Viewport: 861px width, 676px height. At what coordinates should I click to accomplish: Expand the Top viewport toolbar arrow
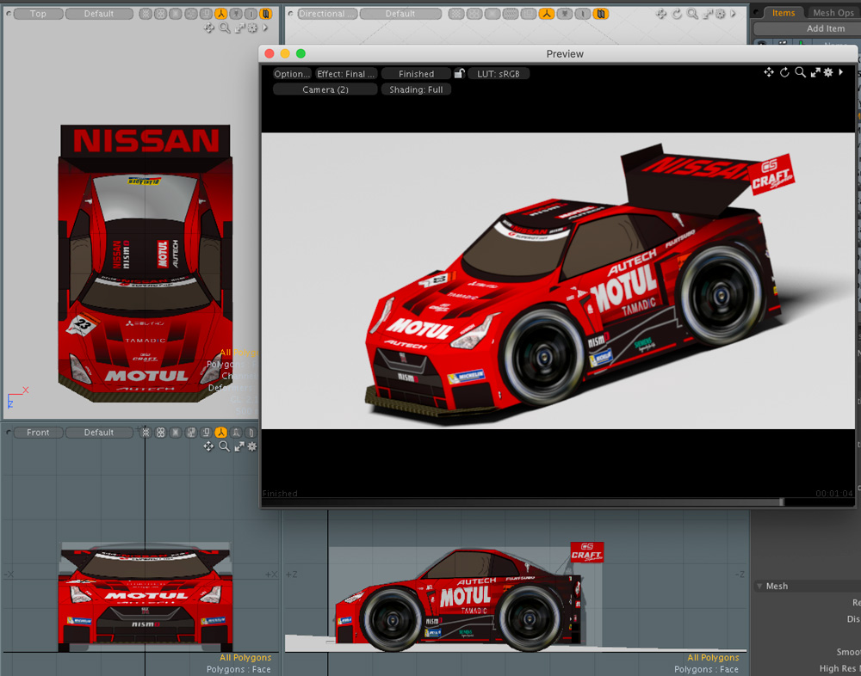pyautogui.click(x=265, y=28)
